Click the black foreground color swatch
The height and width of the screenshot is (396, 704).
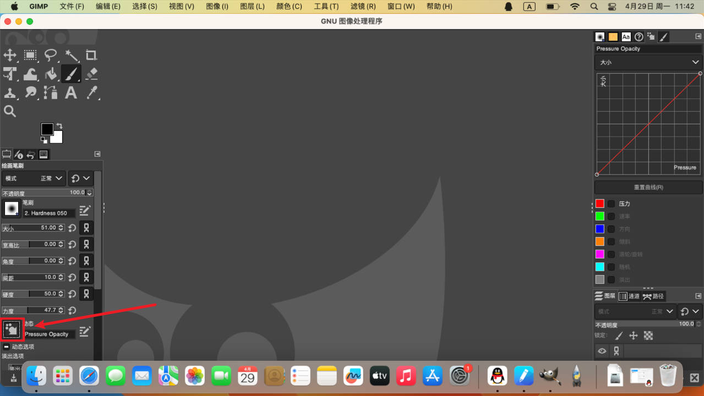[46, 128]
